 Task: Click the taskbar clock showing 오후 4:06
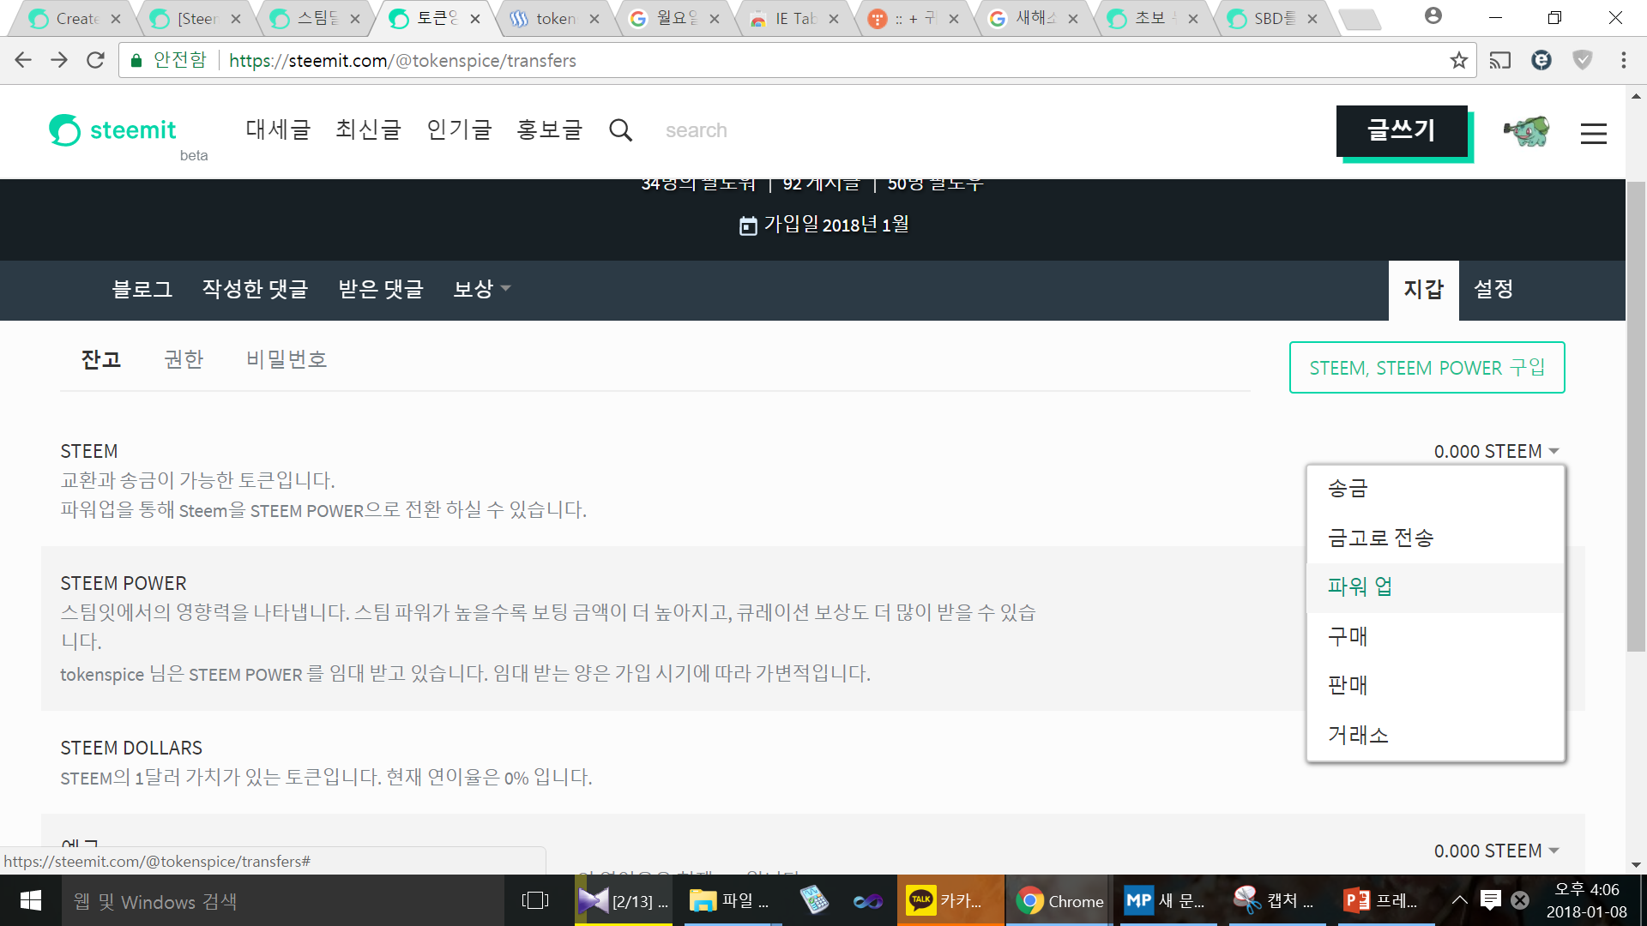coord(1587,900)
